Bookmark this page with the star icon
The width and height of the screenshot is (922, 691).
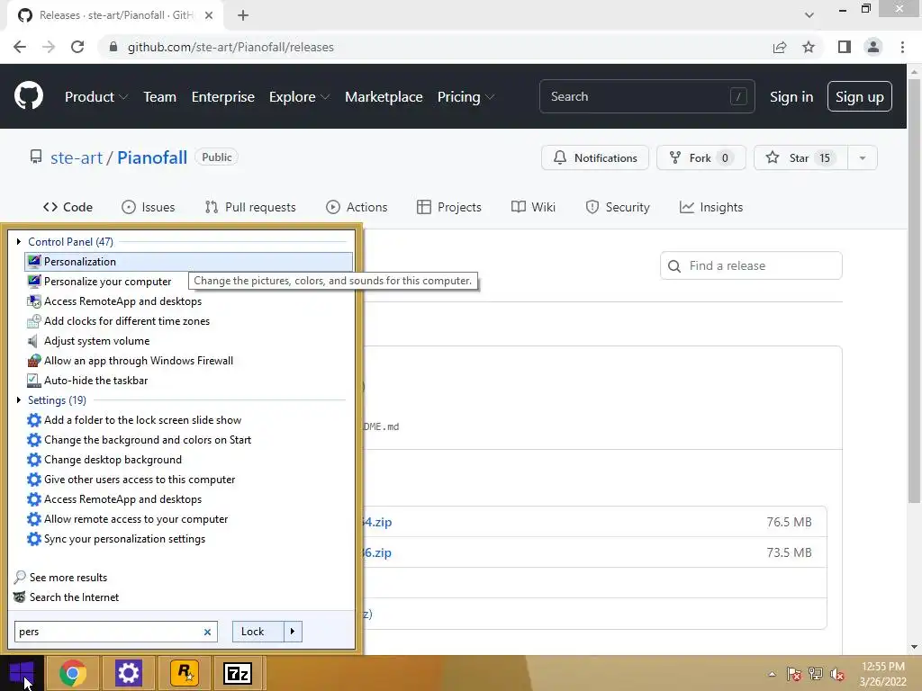click(x=809, y=47)
